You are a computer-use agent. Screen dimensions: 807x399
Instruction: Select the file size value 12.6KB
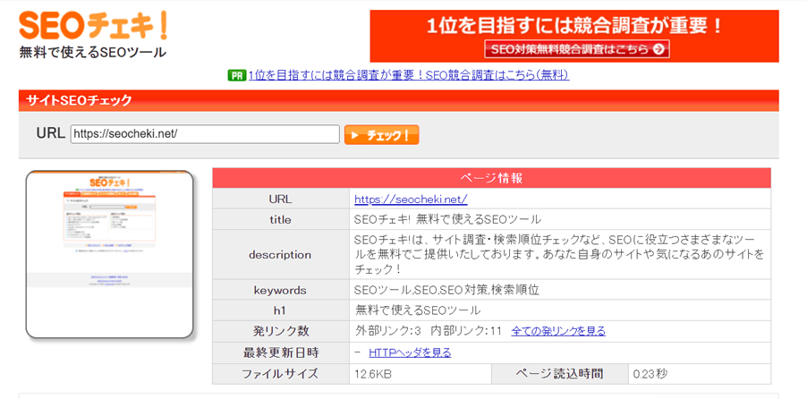tap(373, 374)
